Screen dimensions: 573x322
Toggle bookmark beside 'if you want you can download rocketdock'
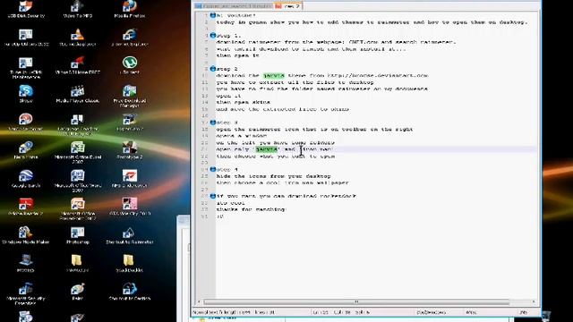pyautogui.click(x=213, y=196)
